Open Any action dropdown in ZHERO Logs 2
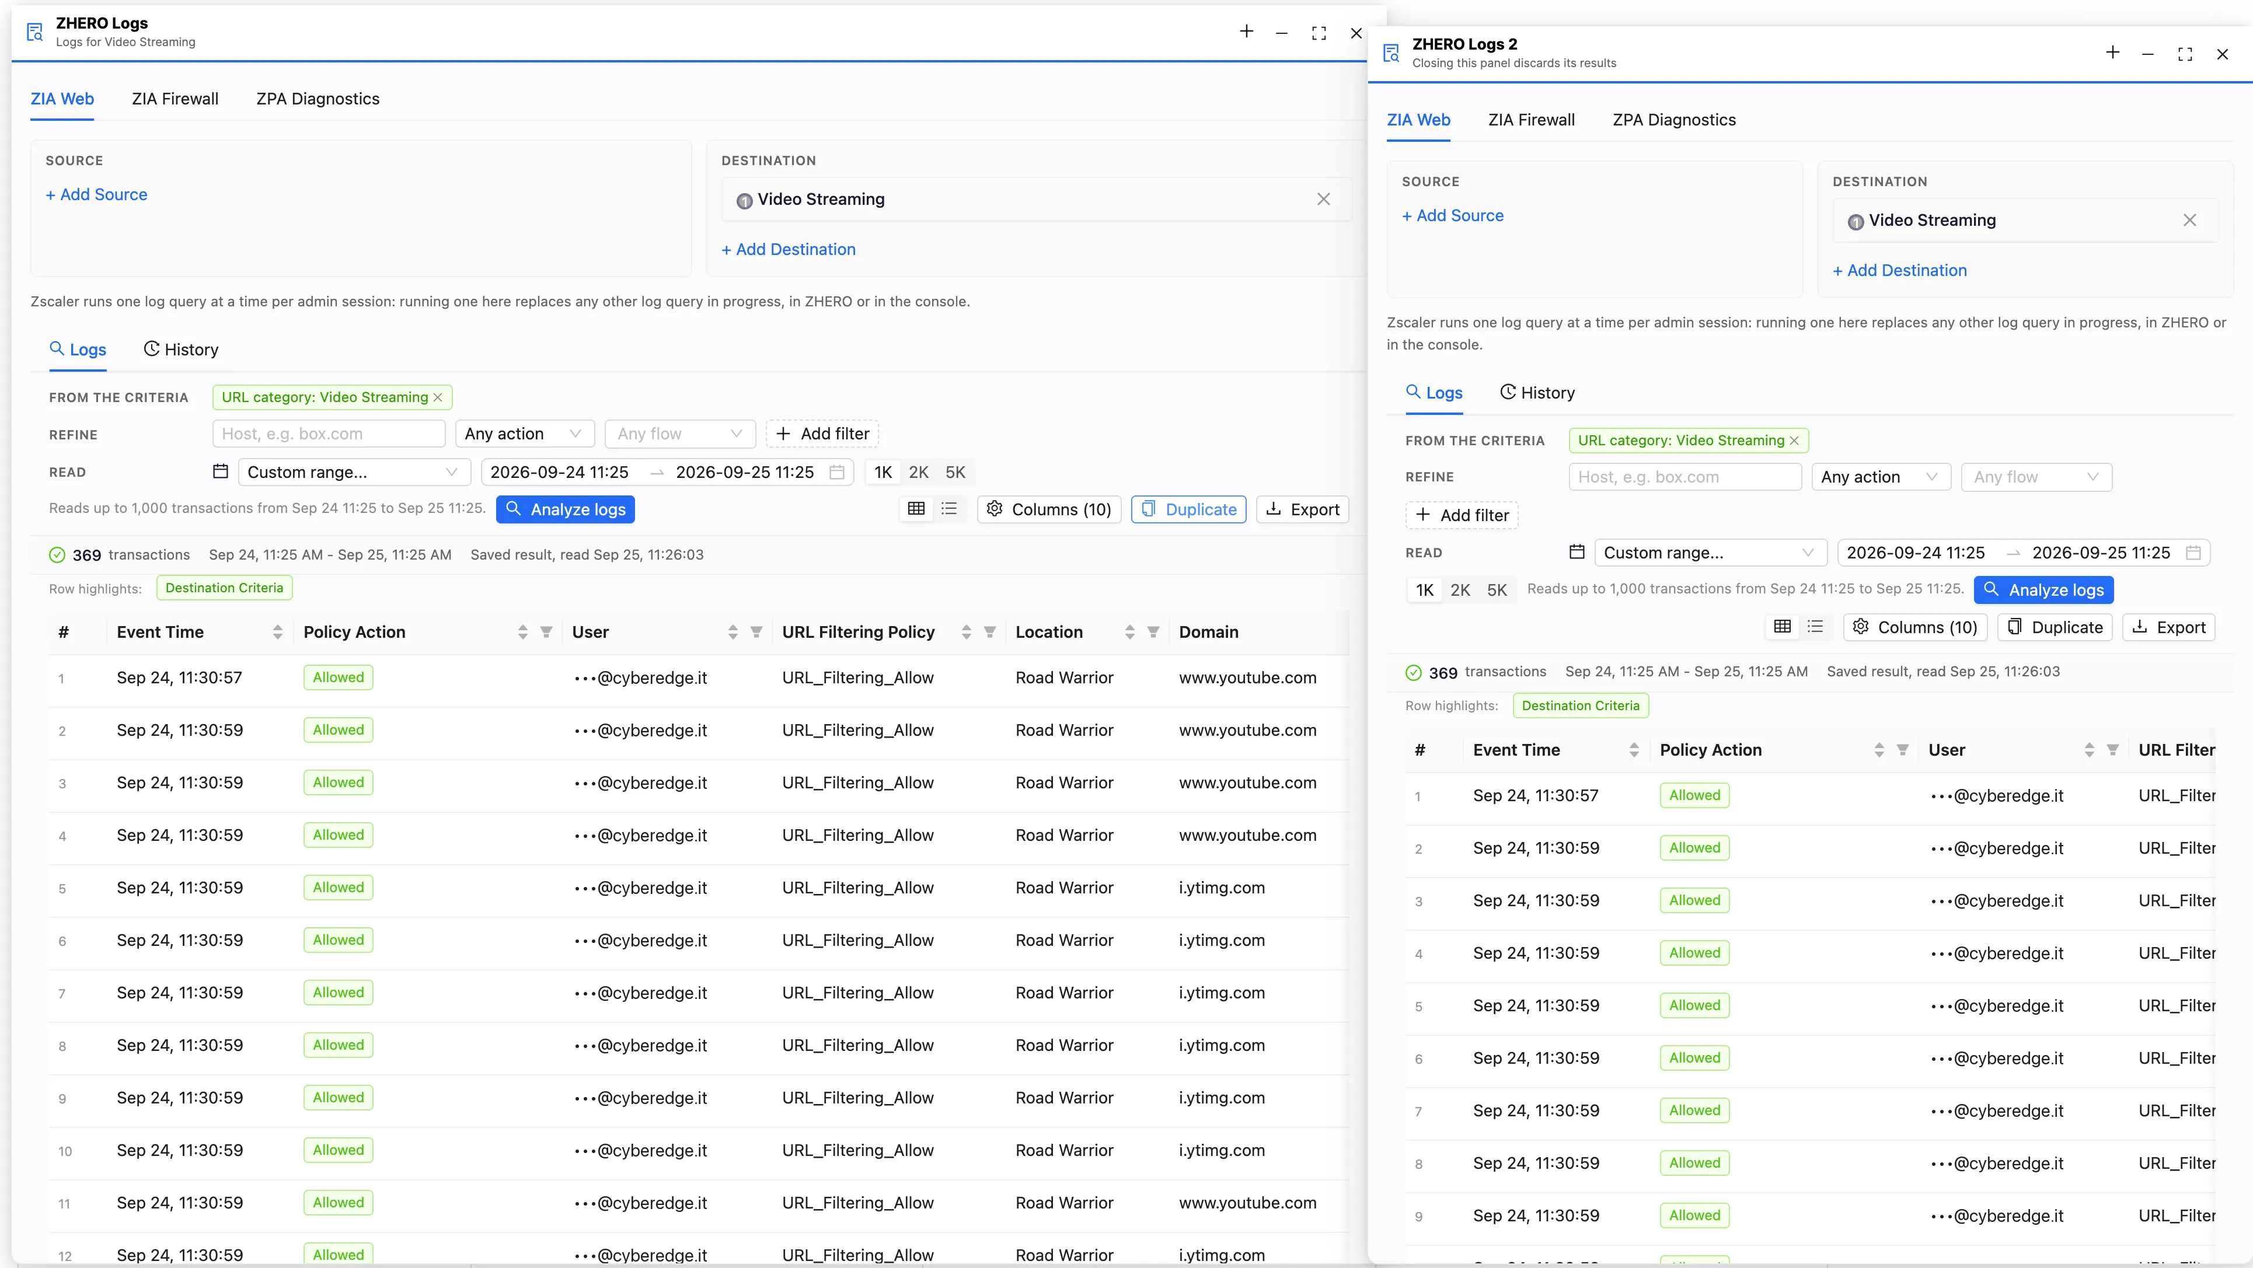The width and height of the screenshot is (2253, 1268). pyautogui.click(x=1881, y=477)
